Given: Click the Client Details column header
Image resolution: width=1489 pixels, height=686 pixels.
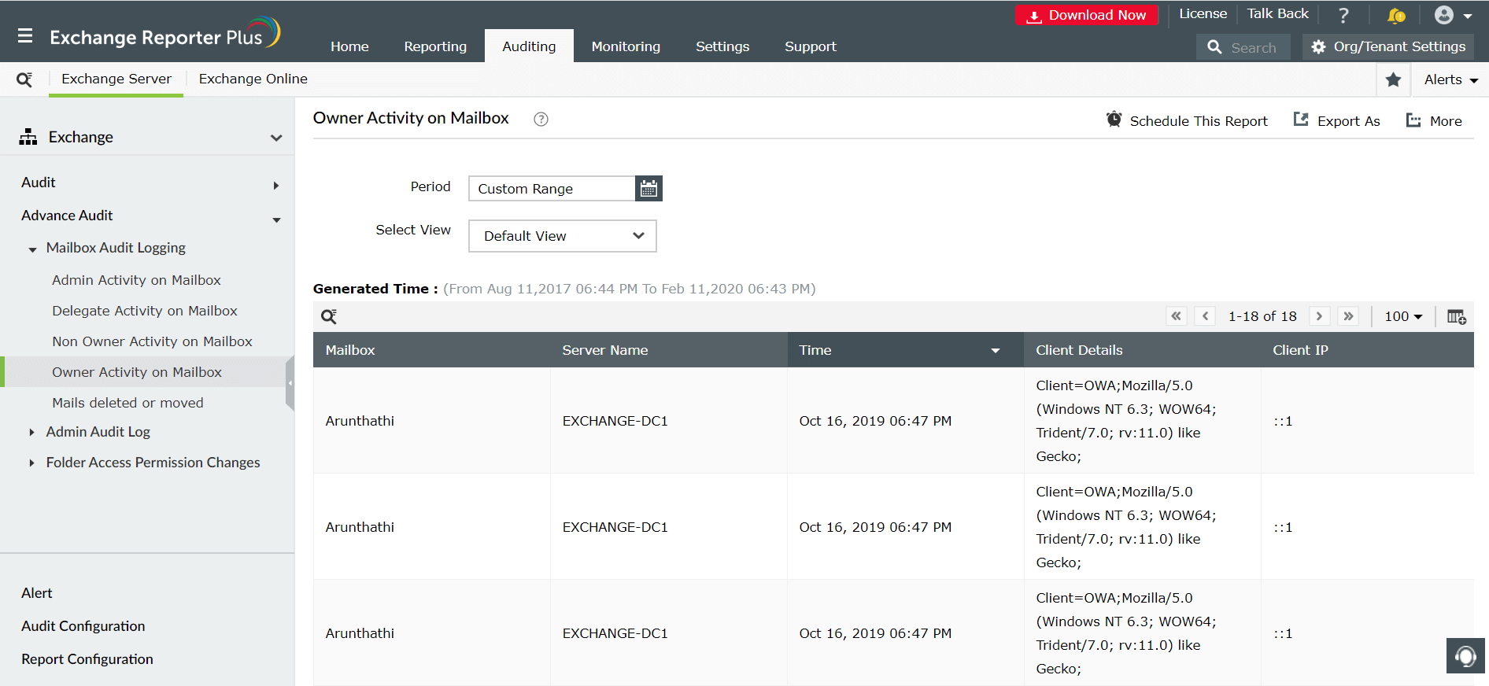Looking at the screenshot, I should click(x=1079, y=350).
